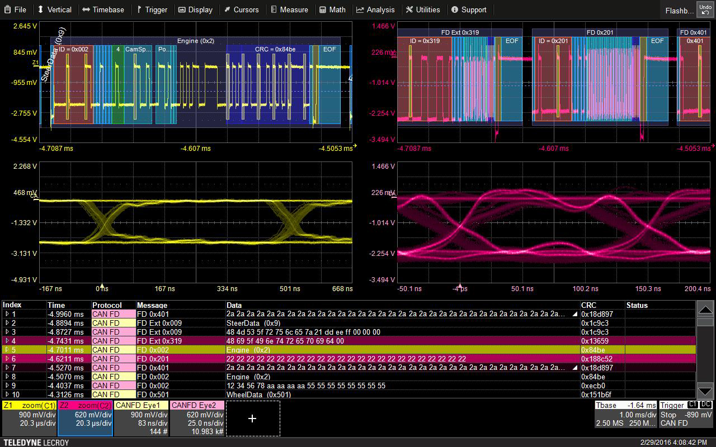Expand decode table row 1

[7, 314]
